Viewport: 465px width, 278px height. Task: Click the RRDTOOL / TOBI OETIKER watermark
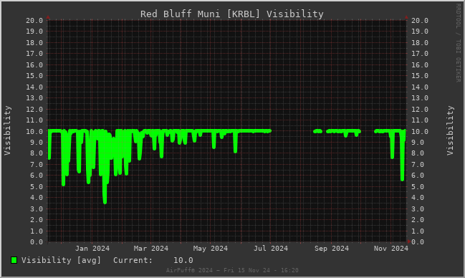tap(458, 43)
